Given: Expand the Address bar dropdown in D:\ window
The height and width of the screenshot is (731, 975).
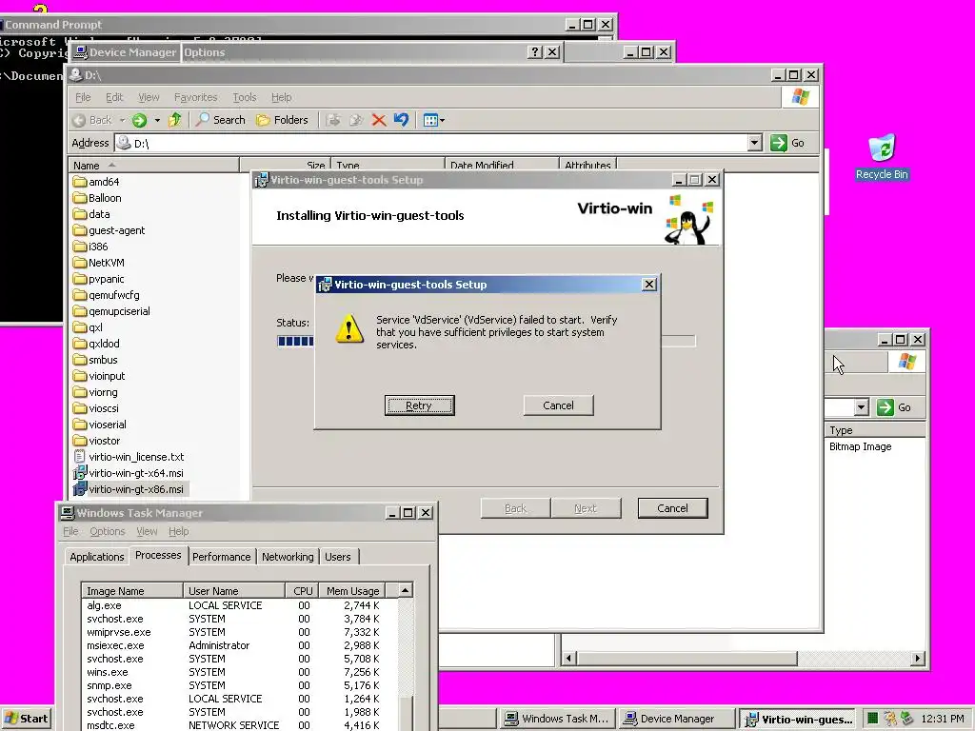Looking at the screenshot, I should click(754, 143).
